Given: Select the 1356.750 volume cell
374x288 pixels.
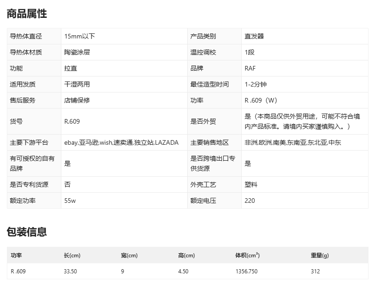Looking at the screenshot, I should pyautogui.click(x=246, y=271).
